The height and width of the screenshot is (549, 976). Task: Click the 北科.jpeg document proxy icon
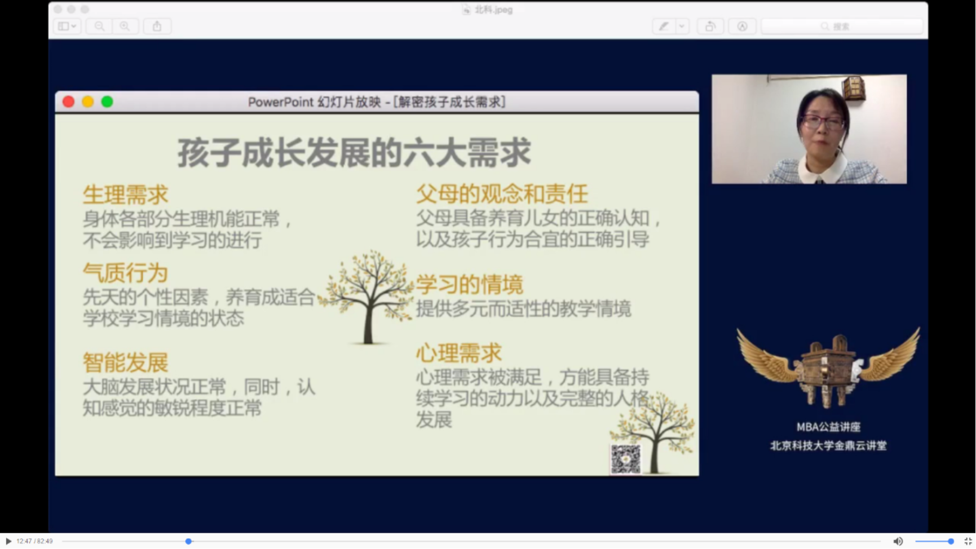click(x=467, y=9)
